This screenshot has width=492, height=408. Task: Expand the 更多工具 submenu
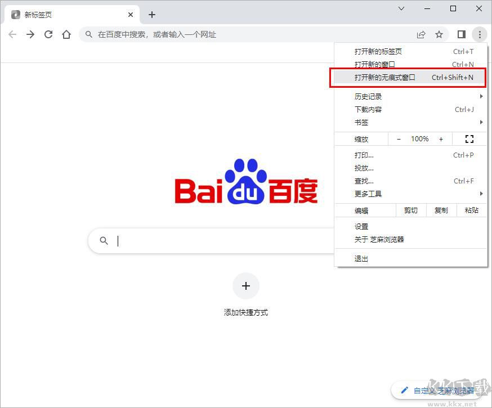click(411, 194)
